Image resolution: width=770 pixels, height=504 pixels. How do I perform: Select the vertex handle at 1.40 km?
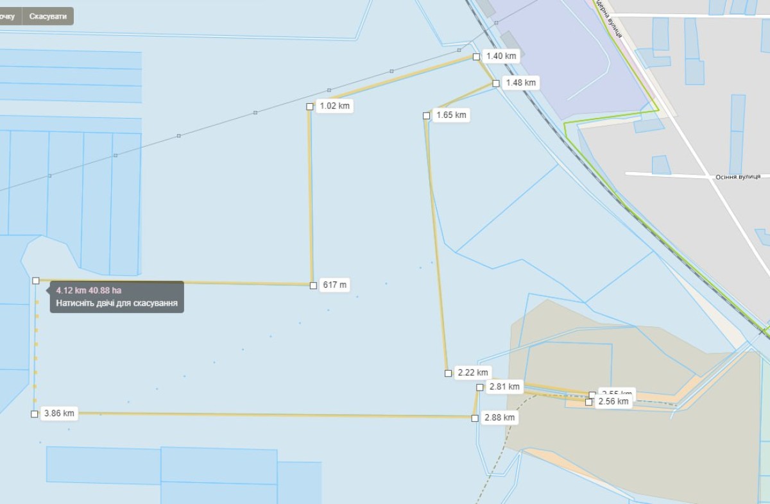coord(476,56)
